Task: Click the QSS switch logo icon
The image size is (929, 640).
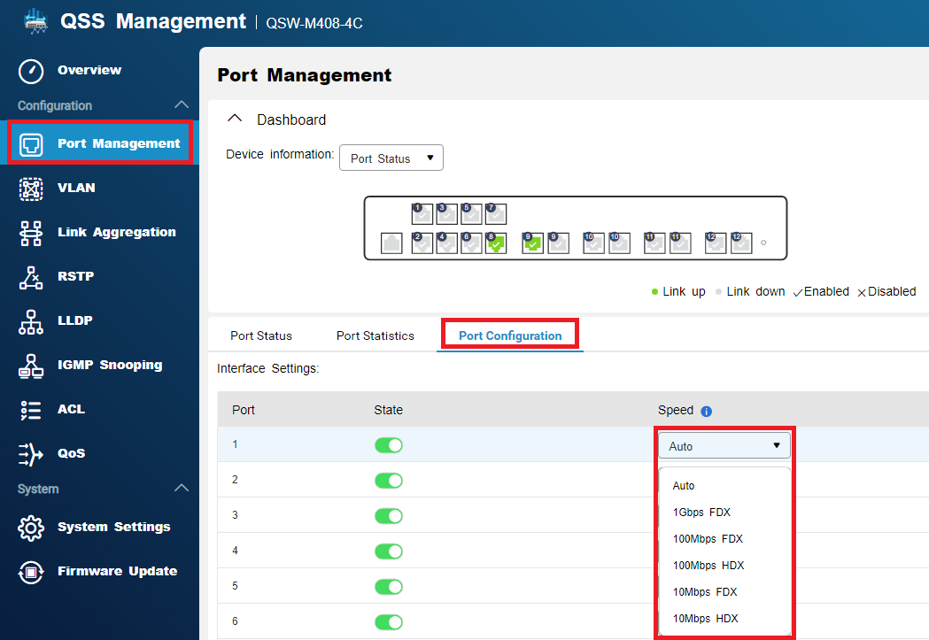Action: point(35,20)
